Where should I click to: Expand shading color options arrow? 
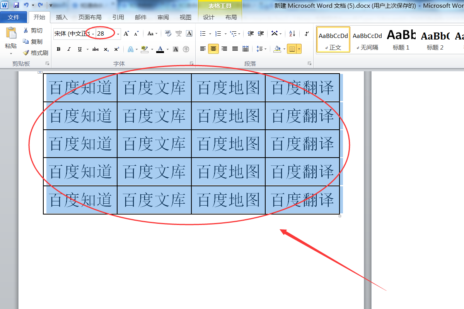(x=284, y=49)
